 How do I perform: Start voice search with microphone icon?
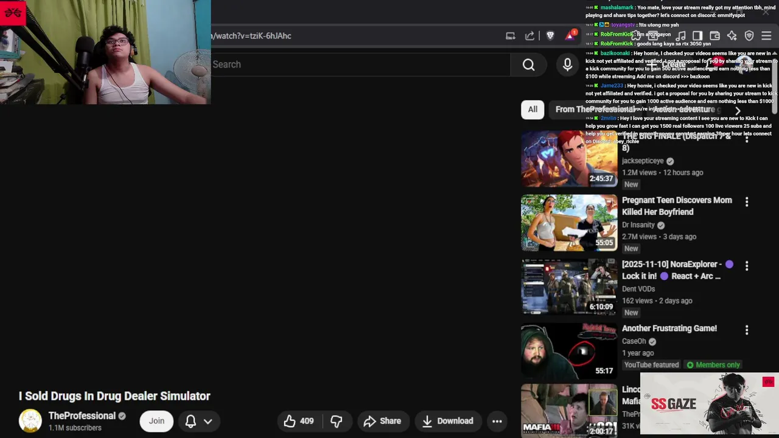tap(567, 64)
